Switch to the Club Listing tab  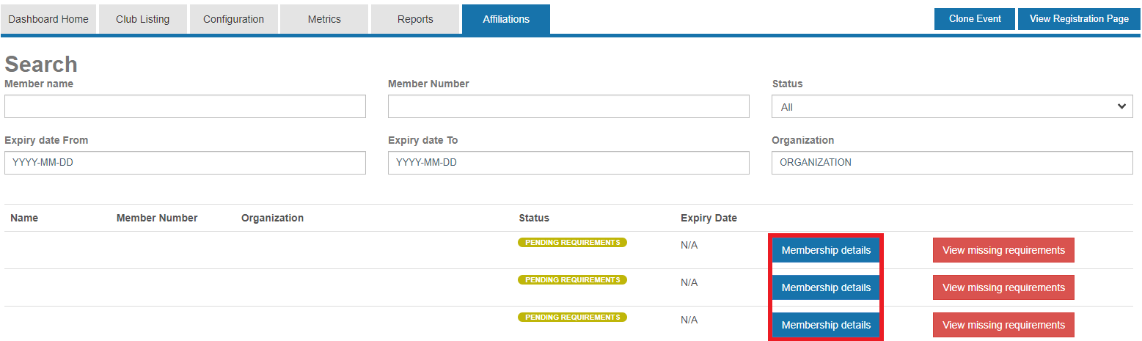click(142, 19)
